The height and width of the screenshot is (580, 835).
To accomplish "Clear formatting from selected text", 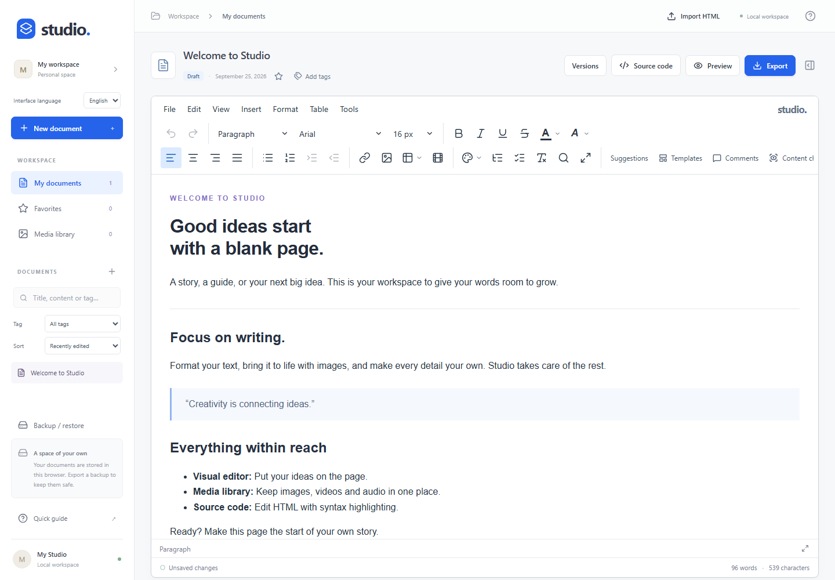I will pyautogui.click(x=542, y=158).
